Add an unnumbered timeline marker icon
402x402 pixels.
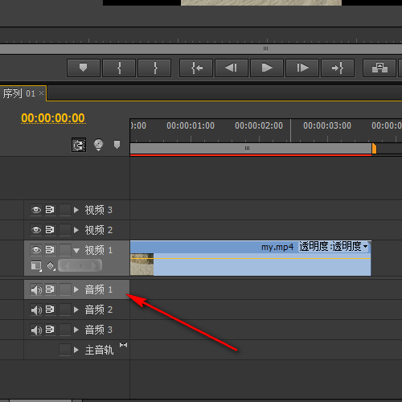click(x=117, y=145)
